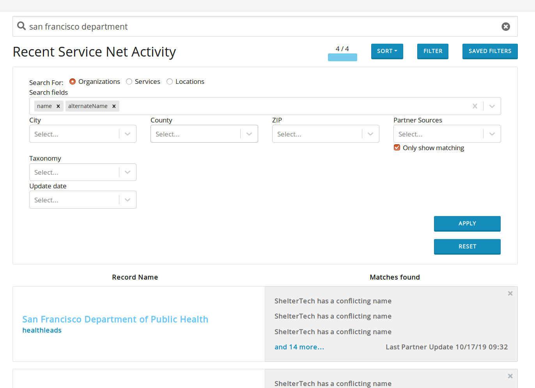Open the SAVED FILTERS panel
Screen dimensions: 535x388
pyautogui.click(x=490, y=51)
